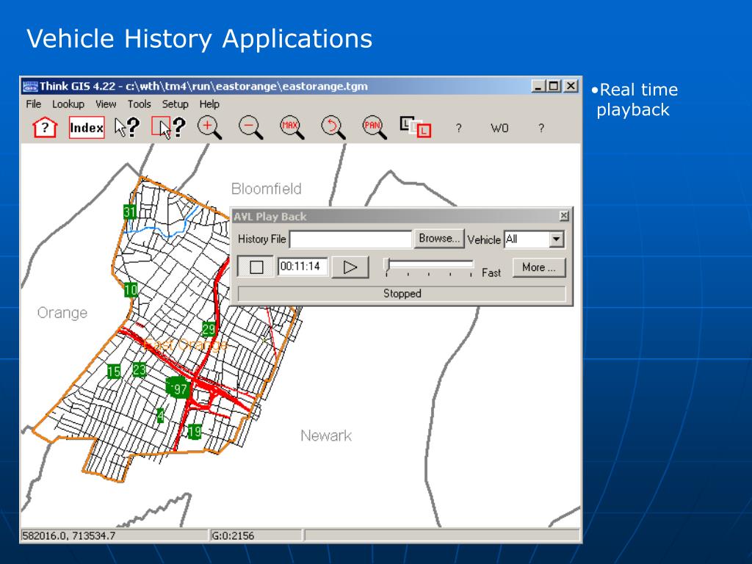752x564 pixels.
Task: Click the Home help toolbar icon
Action: click(x=45, y=128)
